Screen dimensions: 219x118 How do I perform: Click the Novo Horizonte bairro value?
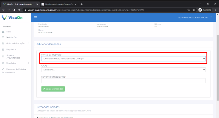click(x=45, y=32)
